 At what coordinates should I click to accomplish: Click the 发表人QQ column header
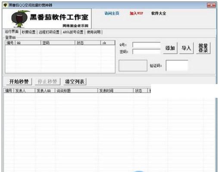(45, 91)
